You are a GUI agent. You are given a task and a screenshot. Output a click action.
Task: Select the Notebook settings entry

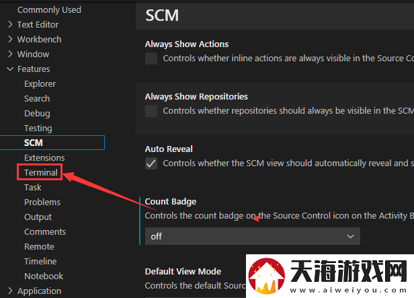[x=44, y=276]
